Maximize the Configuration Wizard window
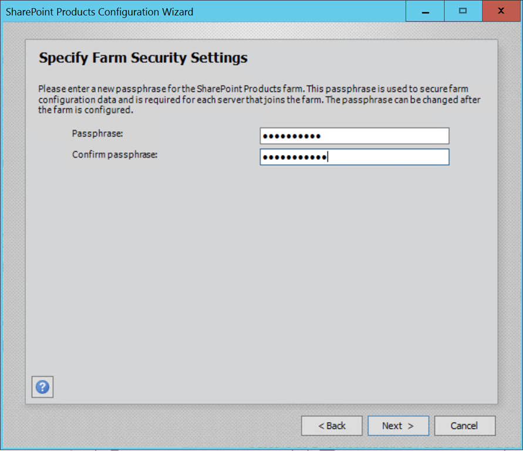 click(463, 11)
